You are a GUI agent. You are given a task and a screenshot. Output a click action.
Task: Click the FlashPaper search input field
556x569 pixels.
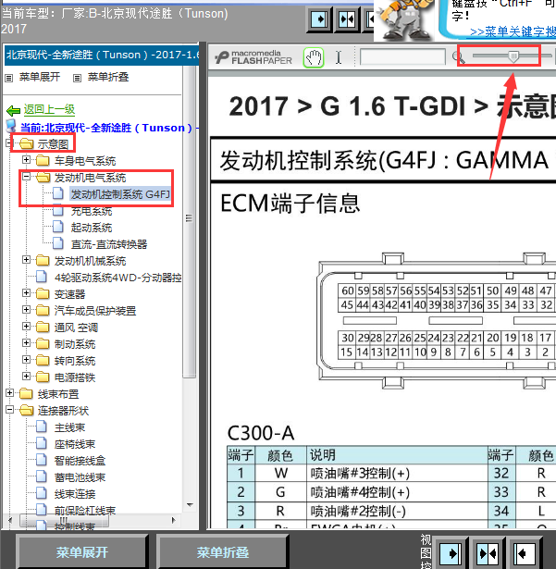pyautogui.click(x=402, y=57)
